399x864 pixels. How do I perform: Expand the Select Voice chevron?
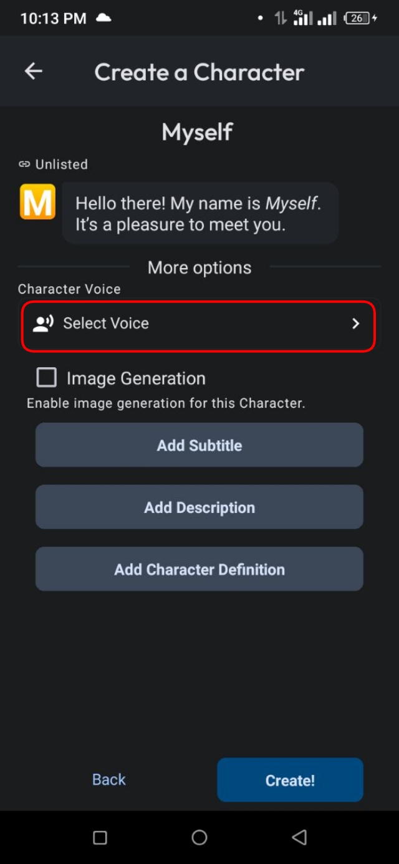(x=356, y=324)
